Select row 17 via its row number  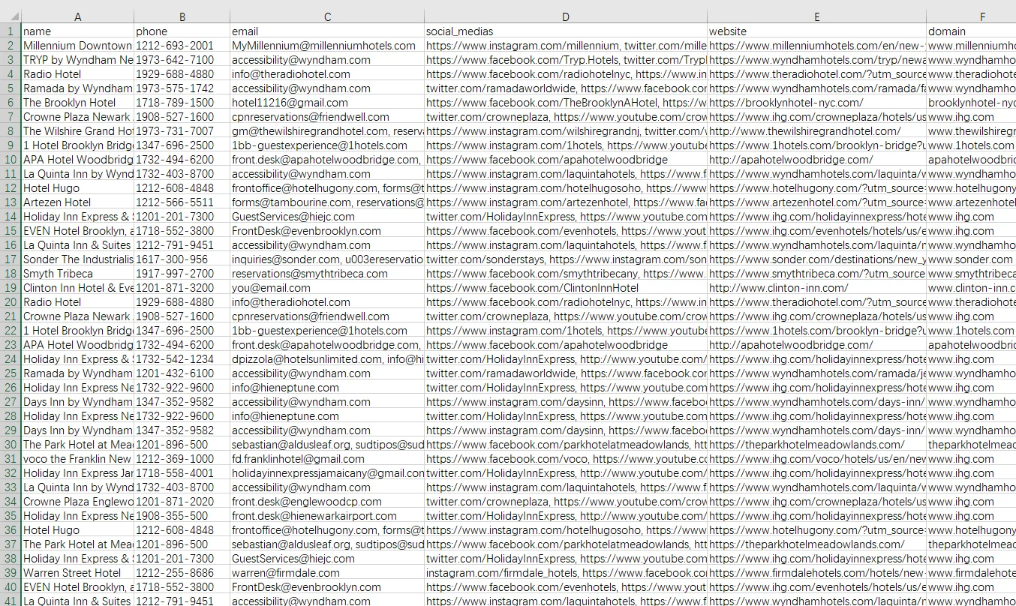pos(11,259)
